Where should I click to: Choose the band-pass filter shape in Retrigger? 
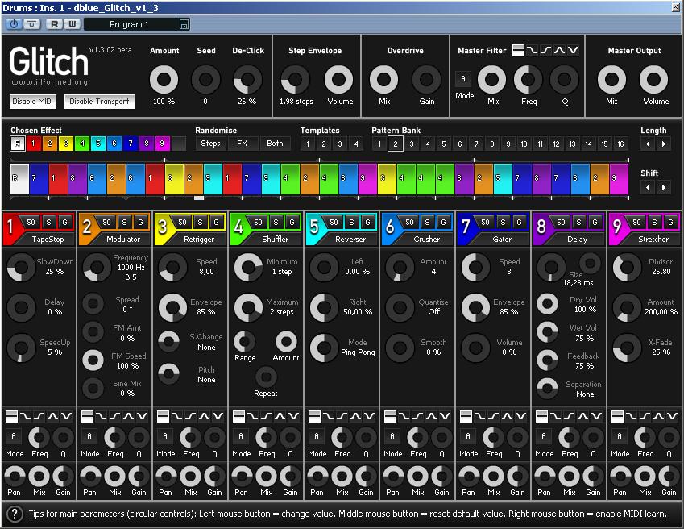coord(204,416)
